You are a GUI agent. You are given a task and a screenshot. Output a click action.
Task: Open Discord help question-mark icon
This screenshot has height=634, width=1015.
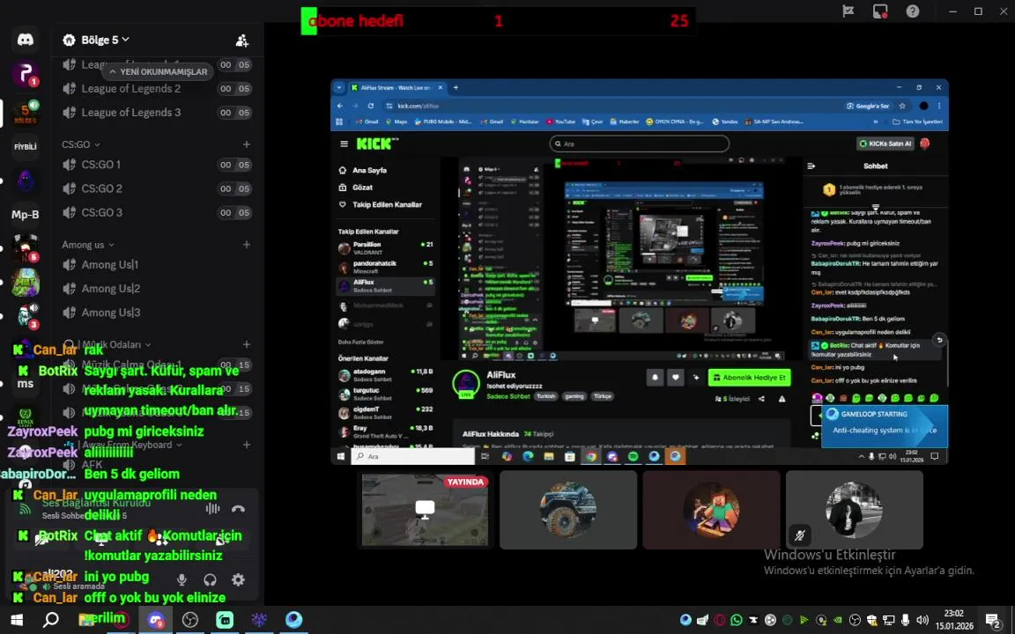[913, 11]
